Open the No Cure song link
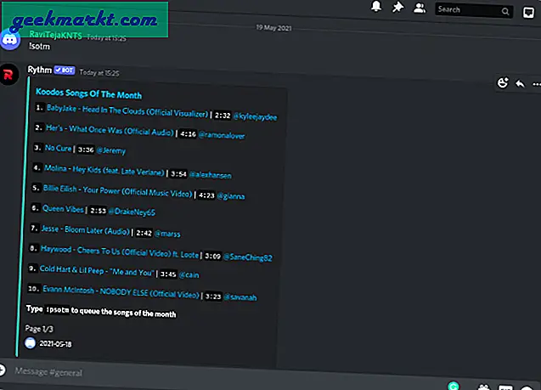The width and height of the screenshot is (541, 390). pyautogui.click(x=58, y=148)
